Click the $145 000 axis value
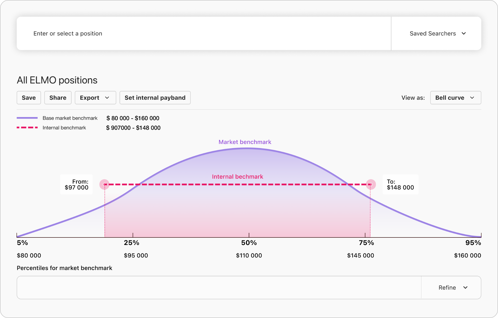 pyautogui.click(x=361, y=255)
